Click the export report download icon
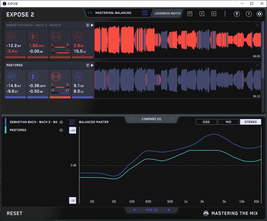The height and width of the screenshot is (221, 267). click(x=202, y=14)
